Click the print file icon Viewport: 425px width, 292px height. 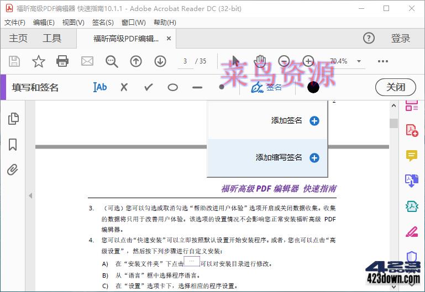tap(62, 61)
